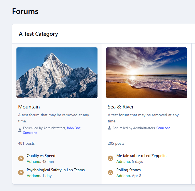Click the Adriano author link dated 5 days
Viewport: 195px width, 191px height.
123,162
